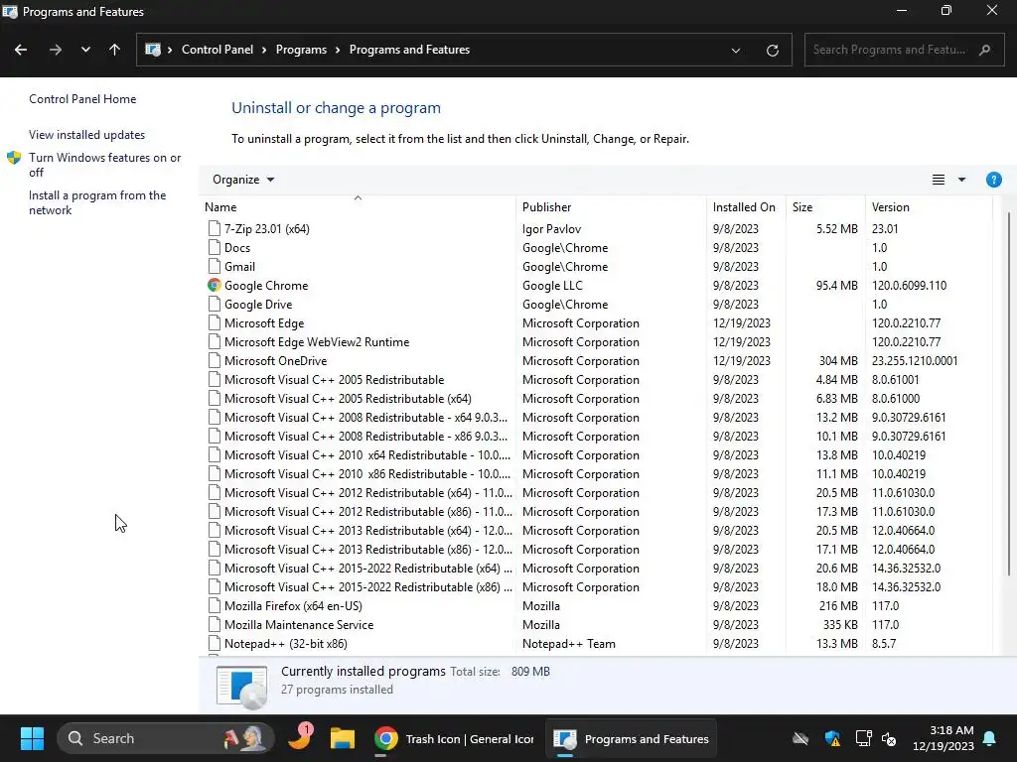Image resolution: width=1017 pixels, height=762 pixels.
Task: Switch to the Chrome Trash Icon window
Action: click(x=454, y=738)
